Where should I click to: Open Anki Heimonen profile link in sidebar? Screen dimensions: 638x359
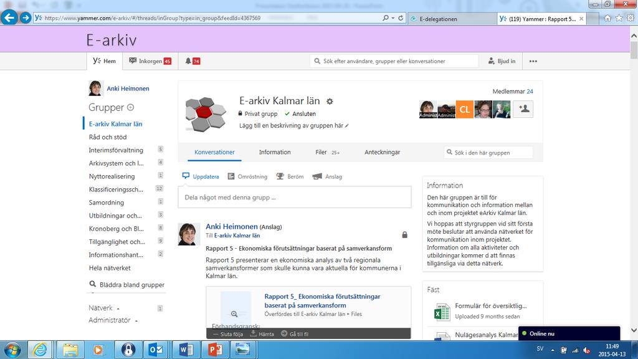tap(128, 89)
